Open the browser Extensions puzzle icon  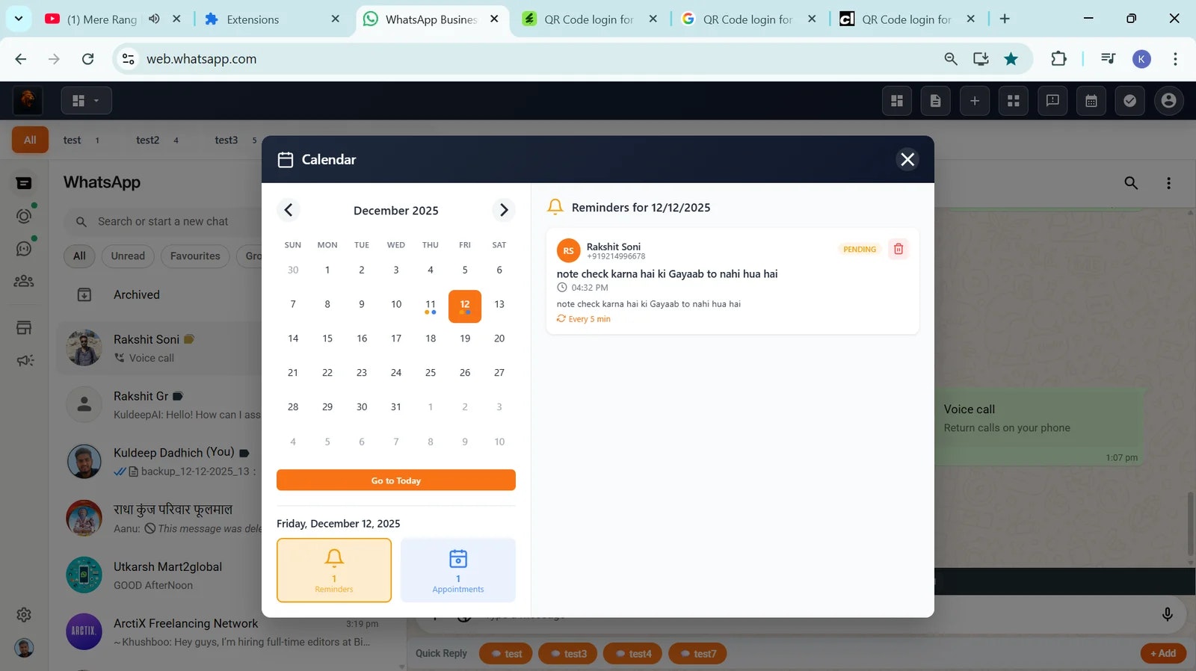(x=1058, y=58)
